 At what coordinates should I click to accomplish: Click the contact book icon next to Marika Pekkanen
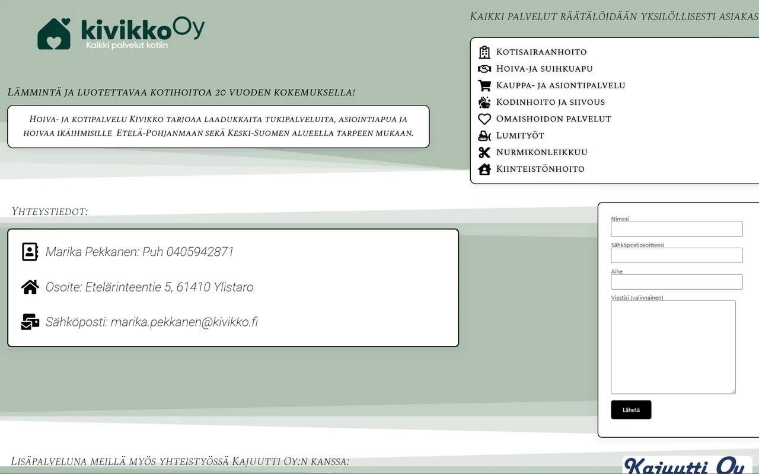(x=30, y=252)
